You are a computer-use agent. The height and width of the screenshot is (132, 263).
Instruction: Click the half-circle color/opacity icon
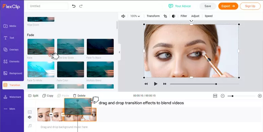click(x=174, y=16)
